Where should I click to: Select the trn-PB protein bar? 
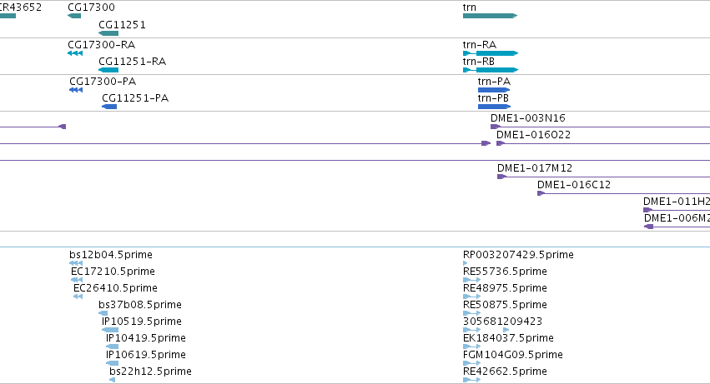click(x=494, y=107)
